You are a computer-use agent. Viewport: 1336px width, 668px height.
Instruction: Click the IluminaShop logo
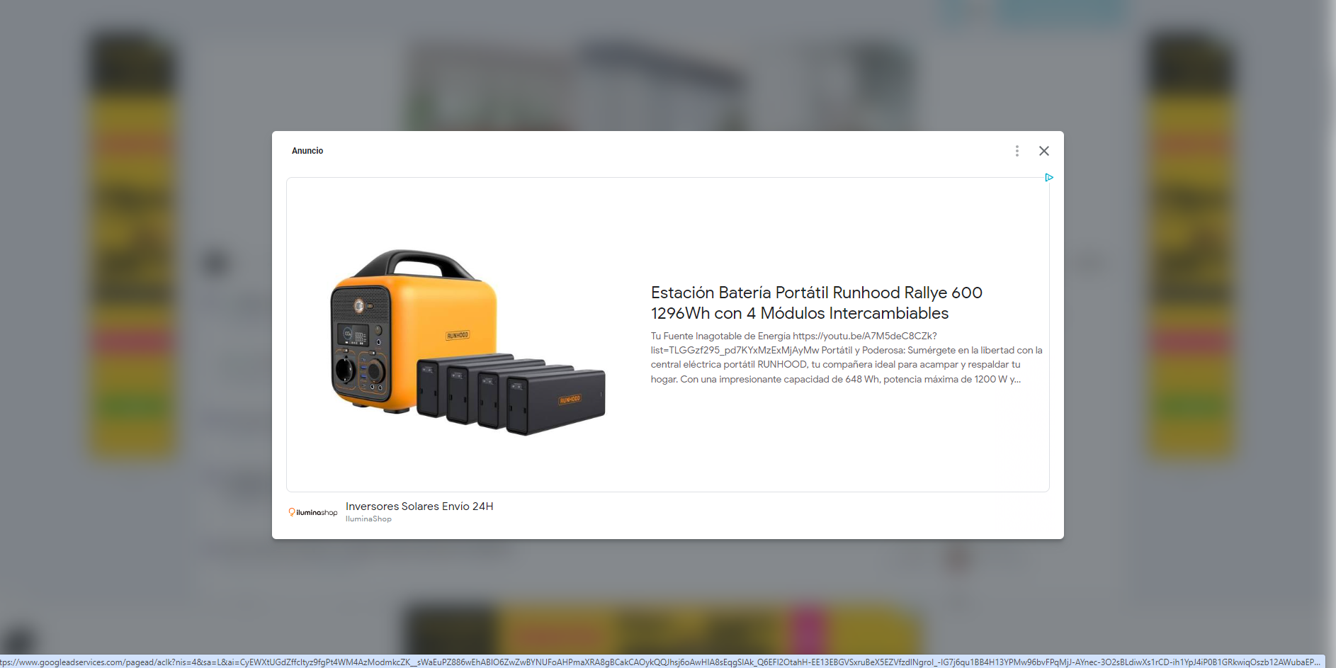coord(312,512)
